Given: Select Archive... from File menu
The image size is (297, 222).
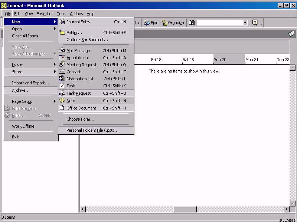Looking at the screenshot, I should pyautogui.click(x=21, y=90).
